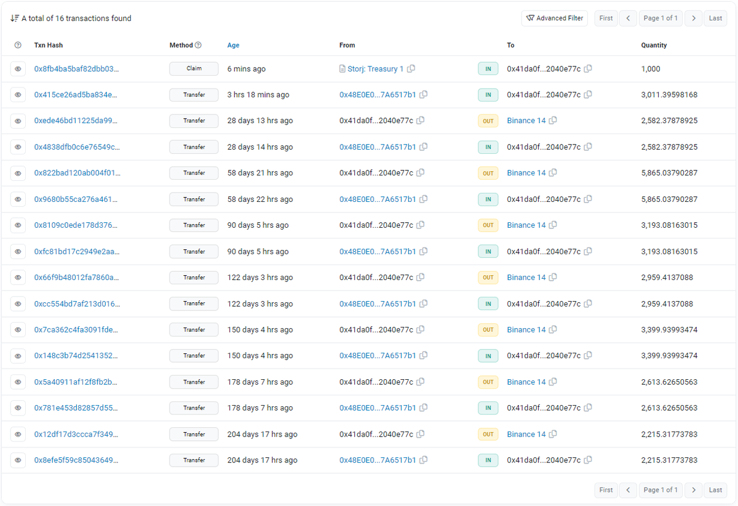
Task: Copy From address in 0x5a40911af12f8fb2b row
Action: pos(421,382)
